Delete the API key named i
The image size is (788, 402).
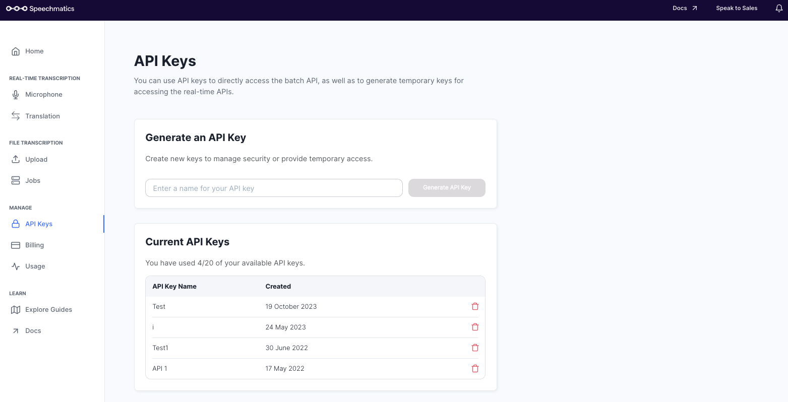(x=475, y=327)
